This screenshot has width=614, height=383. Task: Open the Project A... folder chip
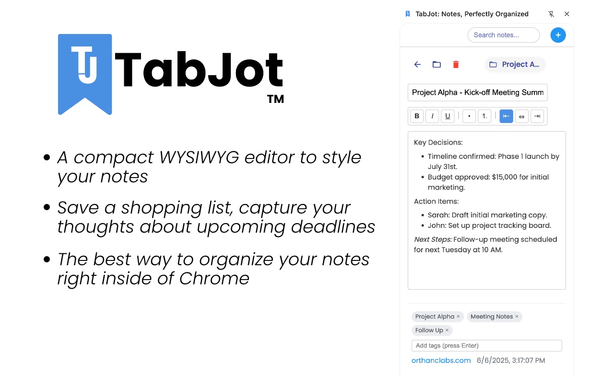[515, 65]
